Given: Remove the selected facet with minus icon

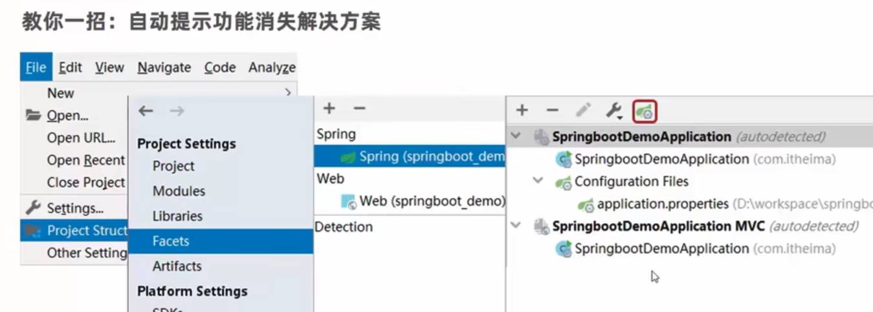Looking at the screenshot, I should [360, 109].
